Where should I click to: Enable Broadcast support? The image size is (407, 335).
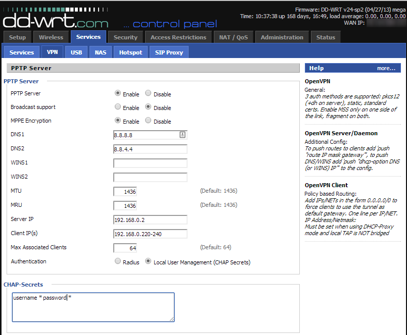click(118, 107)
